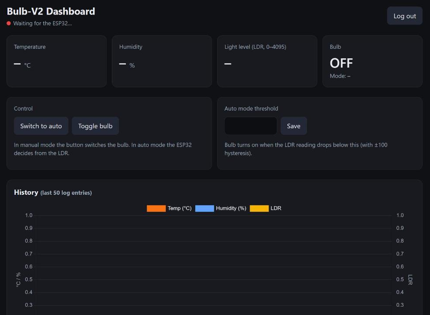Screen dimensions: 430x315
Task: Click the % unit in Humidity card
Action: coord(132,65)
